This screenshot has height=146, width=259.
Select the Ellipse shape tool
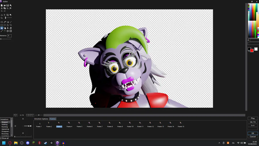pos(5,25)
